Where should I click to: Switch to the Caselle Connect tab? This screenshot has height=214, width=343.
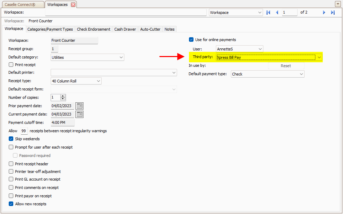[22, 5]
